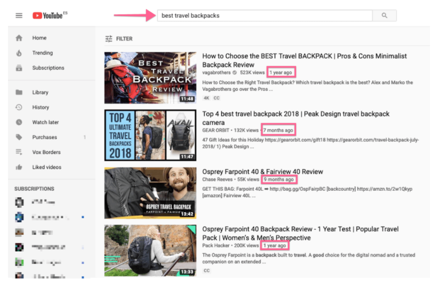Click the Library folder icon
435x282 pixels.
19,92
